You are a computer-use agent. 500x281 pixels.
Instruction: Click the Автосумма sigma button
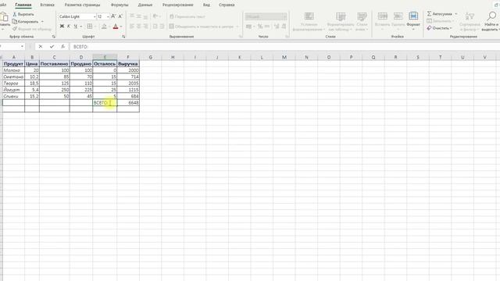pos(439,14)
